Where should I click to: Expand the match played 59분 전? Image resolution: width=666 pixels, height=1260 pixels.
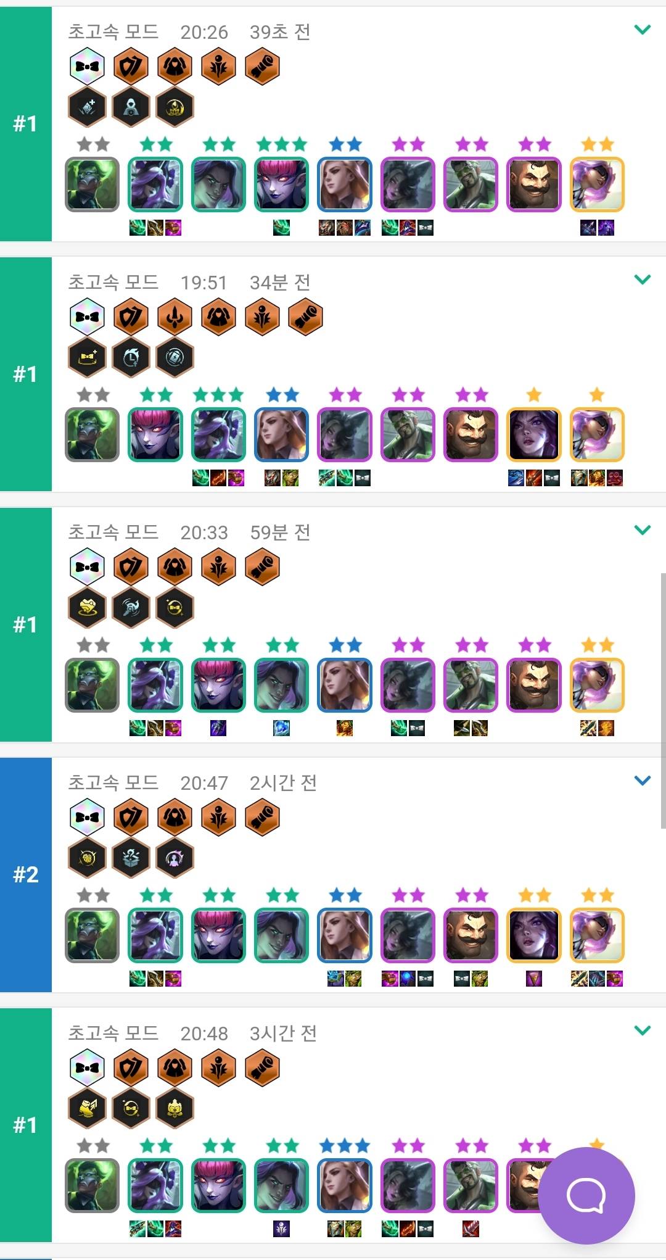(x=643, y=530)
